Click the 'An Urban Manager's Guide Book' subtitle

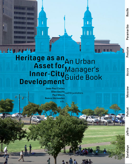[x=83, y=69]
